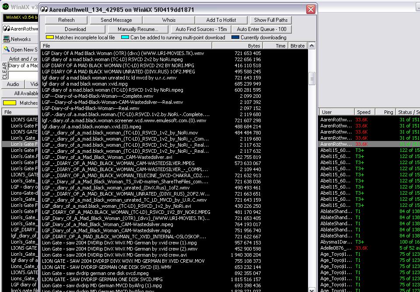
Task: Click WinMX logo icon in main window
Action: (x=5, y=7)
